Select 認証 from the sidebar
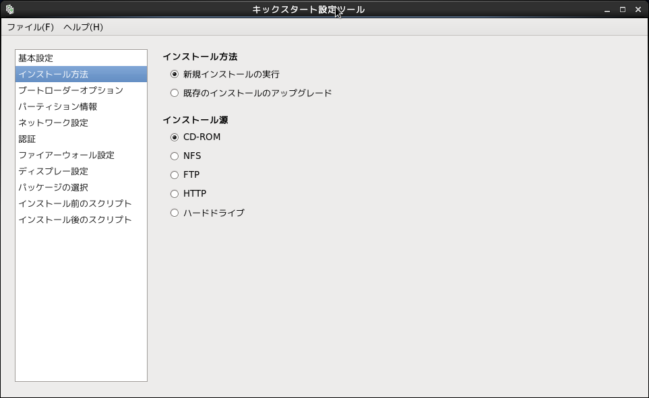The width and height of the screenshot is (649, 398). [x=27, y=139]
